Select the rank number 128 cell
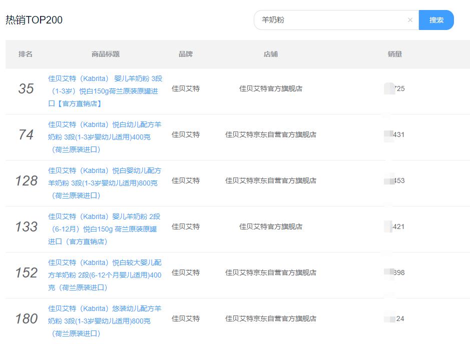Screen dimensions: 470x344 tap(27, 181)
